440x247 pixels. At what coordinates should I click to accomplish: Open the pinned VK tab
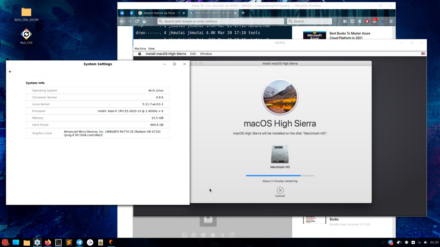coord(122,13)
